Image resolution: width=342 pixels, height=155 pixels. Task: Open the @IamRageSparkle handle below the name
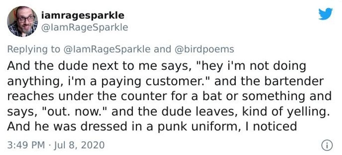(84, 27)
